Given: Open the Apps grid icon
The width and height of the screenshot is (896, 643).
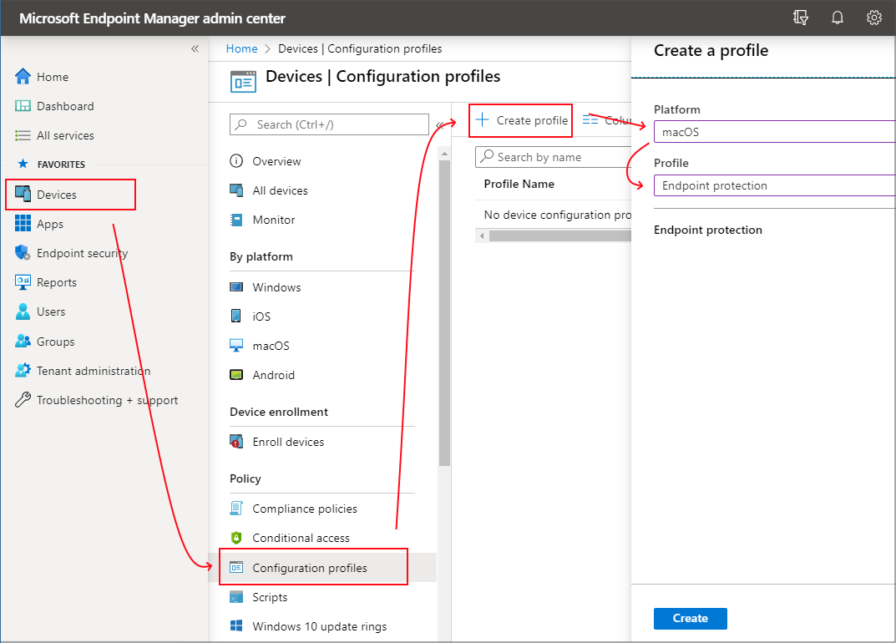Looking at the screenshot, I should 23,223.
